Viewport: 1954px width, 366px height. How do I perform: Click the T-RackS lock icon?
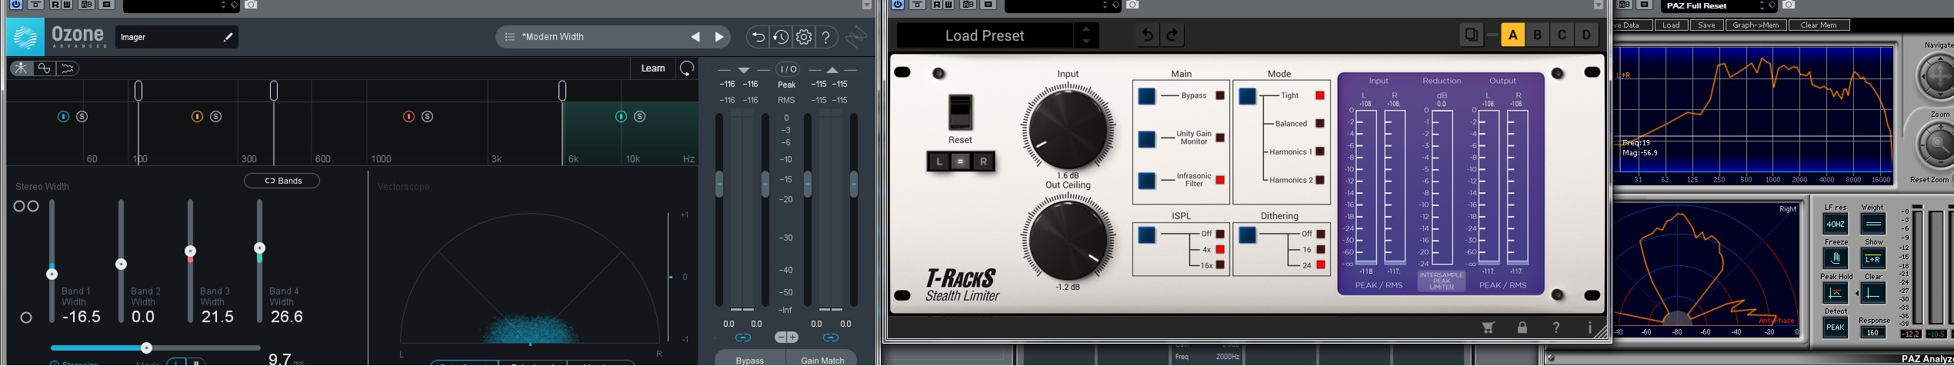click(x=1522, y=328)
